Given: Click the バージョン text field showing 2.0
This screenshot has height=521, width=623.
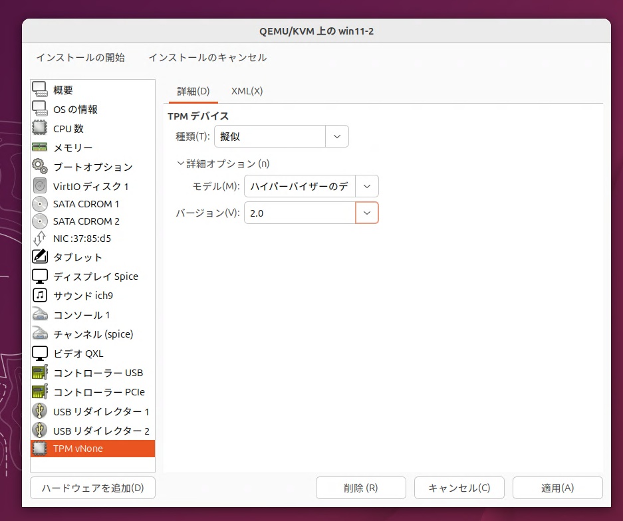Looking at the screenshot, I should click(x=299, y=213).
